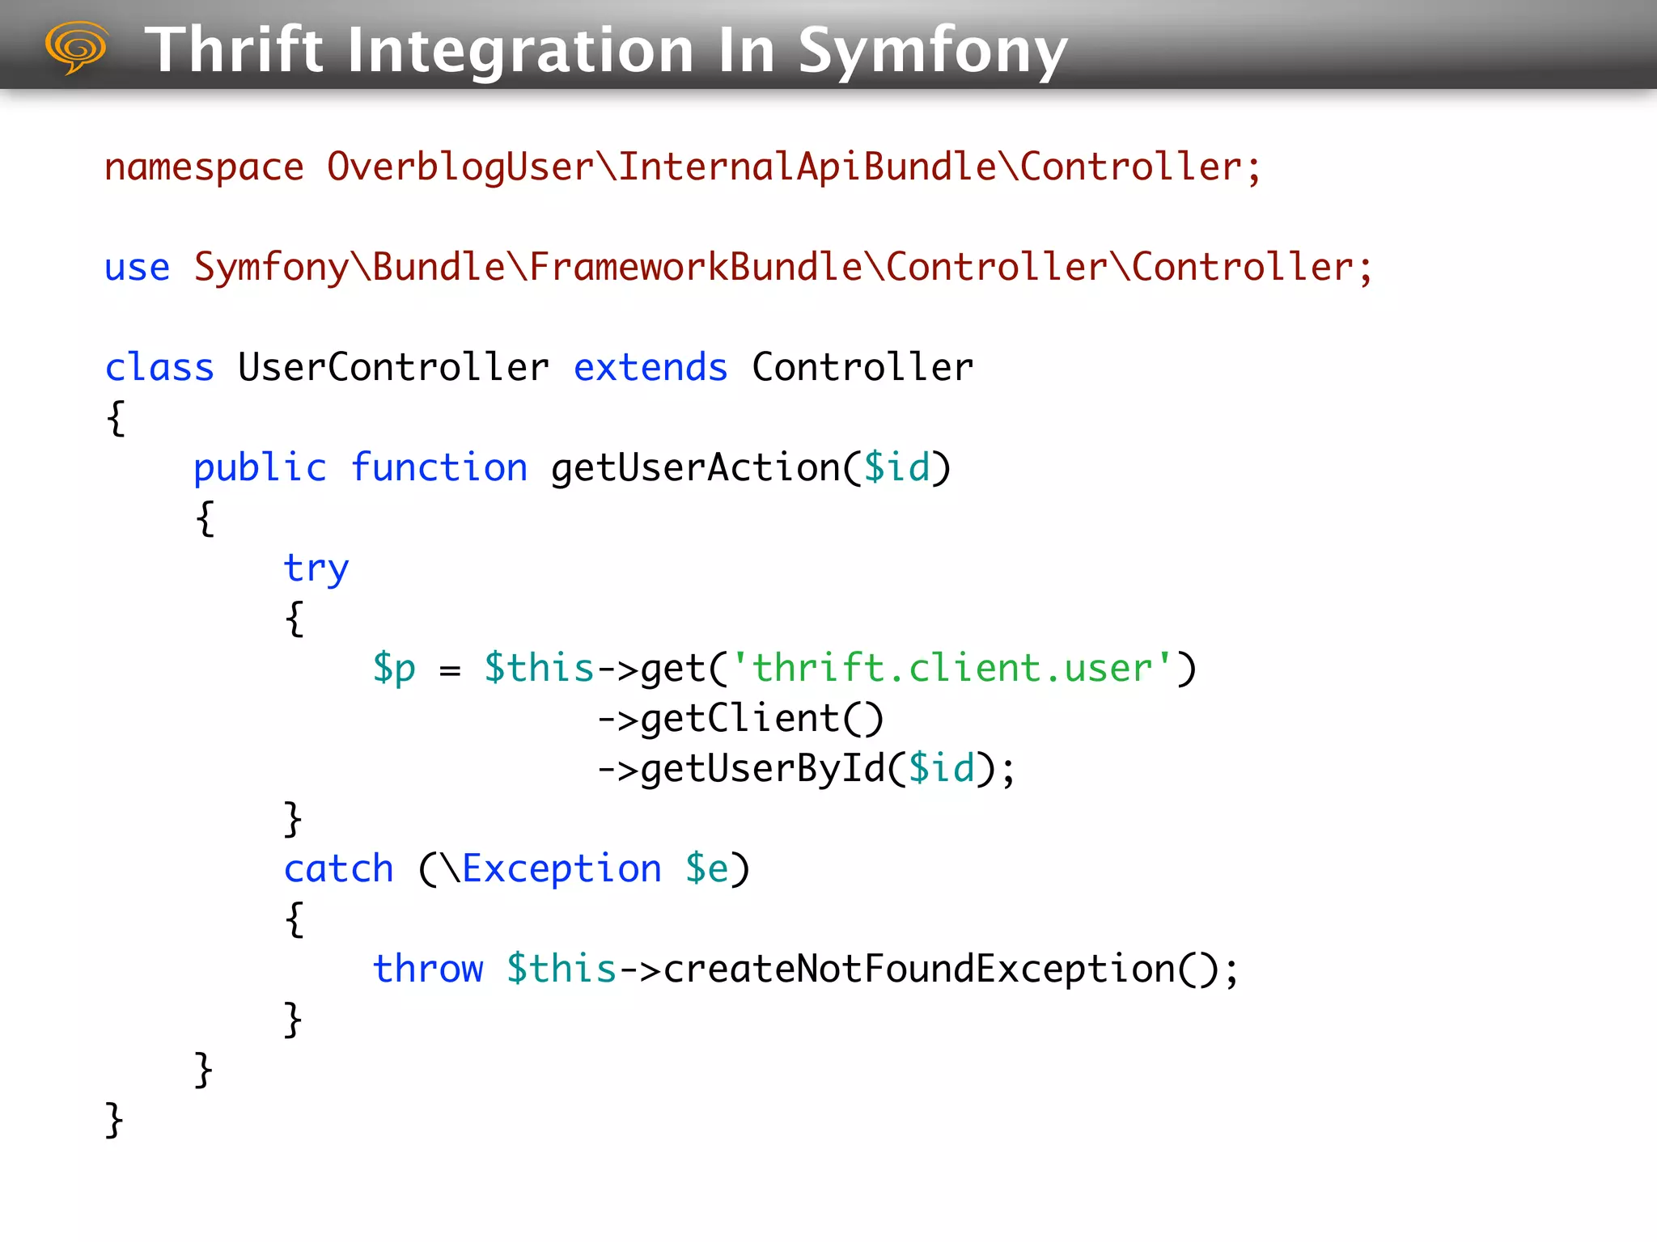The width and height of the screenshot is (1657, 1242).
Task: Click the 'Thrift Integration In Symfony' title
Action: [607, 50]
